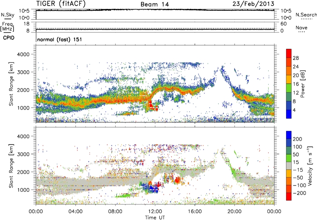Click the -15 label on Velocity colorbar
The height and width of the screenshot is (220, 317).
pyautogui.click(x=298, y=170)
